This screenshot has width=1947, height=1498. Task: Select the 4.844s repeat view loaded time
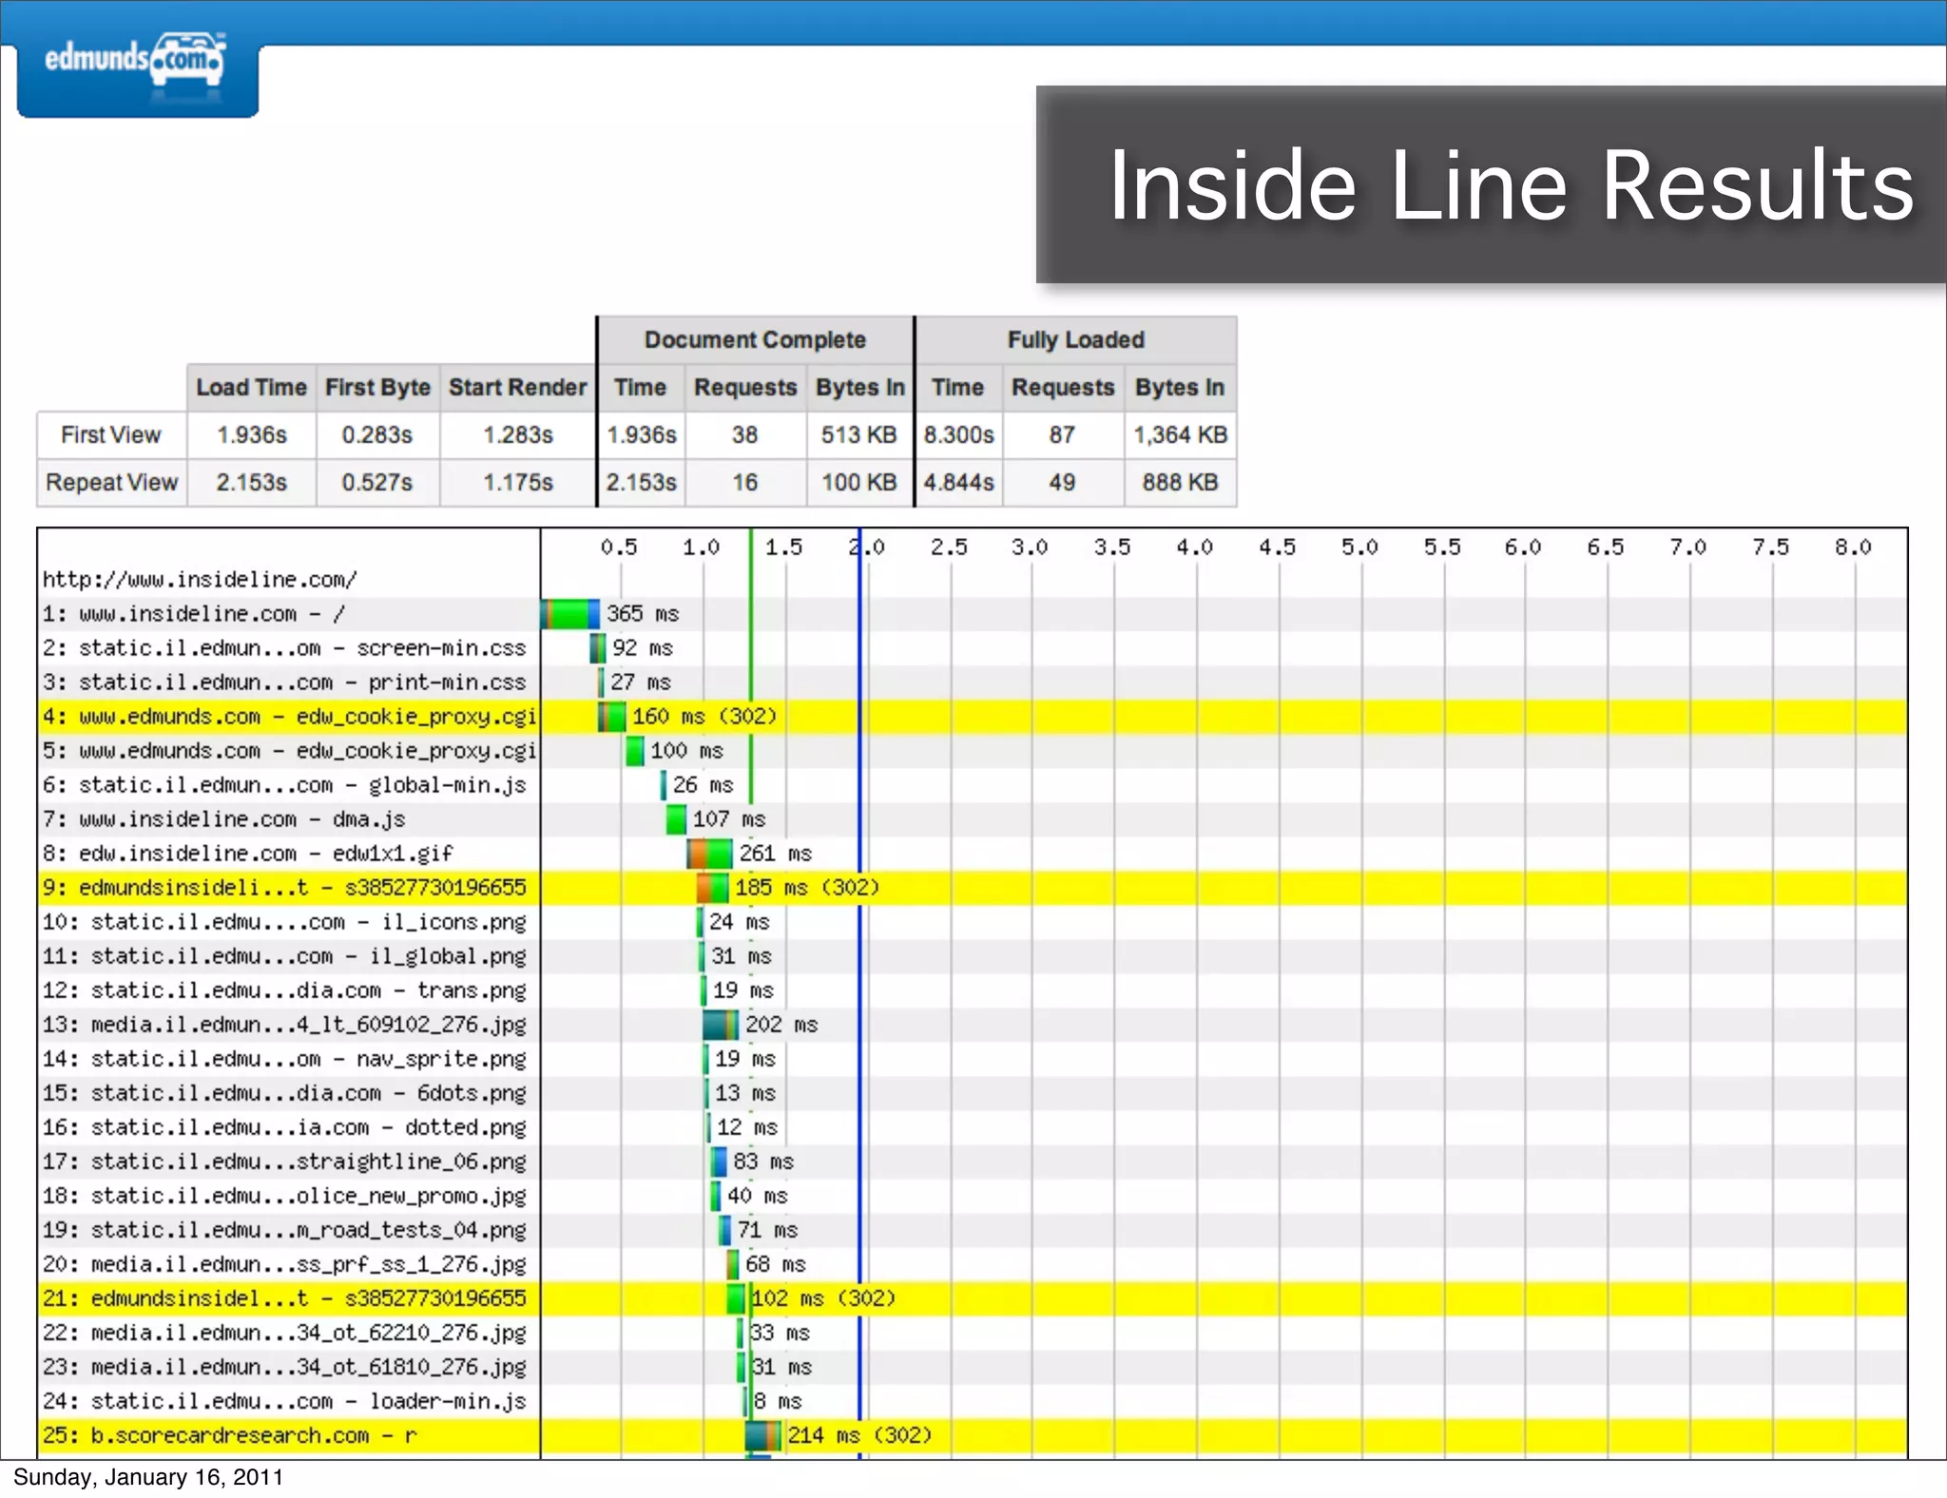958,482
